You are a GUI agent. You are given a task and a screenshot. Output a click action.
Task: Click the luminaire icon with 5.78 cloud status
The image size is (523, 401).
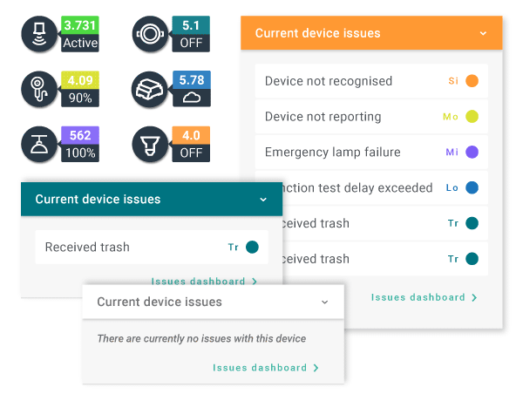[x=150, y=89]
